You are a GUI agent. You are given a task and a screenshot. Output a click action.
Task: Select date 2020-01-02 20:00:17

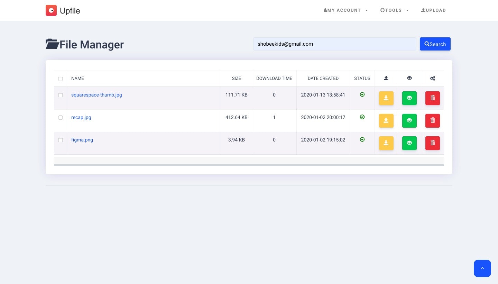click(323, 117)
